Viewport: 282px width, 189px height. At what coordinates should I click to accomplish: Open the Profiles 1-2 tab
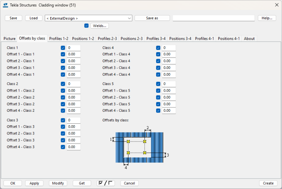point(59,39)
